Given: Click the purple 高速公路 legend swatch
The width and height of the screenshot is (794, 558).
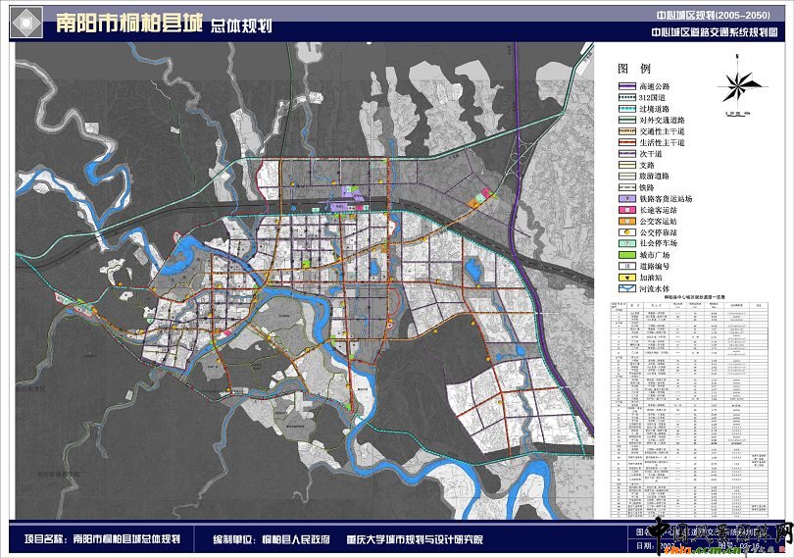Looking at the screenshot, I should pos(621,86).
